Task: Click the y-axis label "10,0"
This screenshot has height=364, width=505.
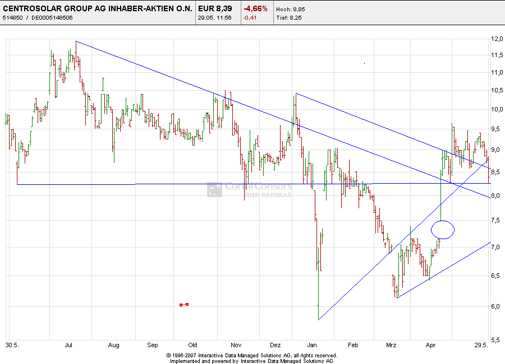Action: coord(497,109)
